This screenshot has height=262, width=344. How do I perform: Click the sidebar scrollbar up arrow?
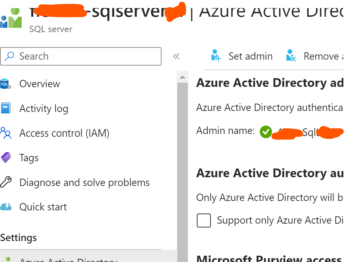(x=182, y=77)
